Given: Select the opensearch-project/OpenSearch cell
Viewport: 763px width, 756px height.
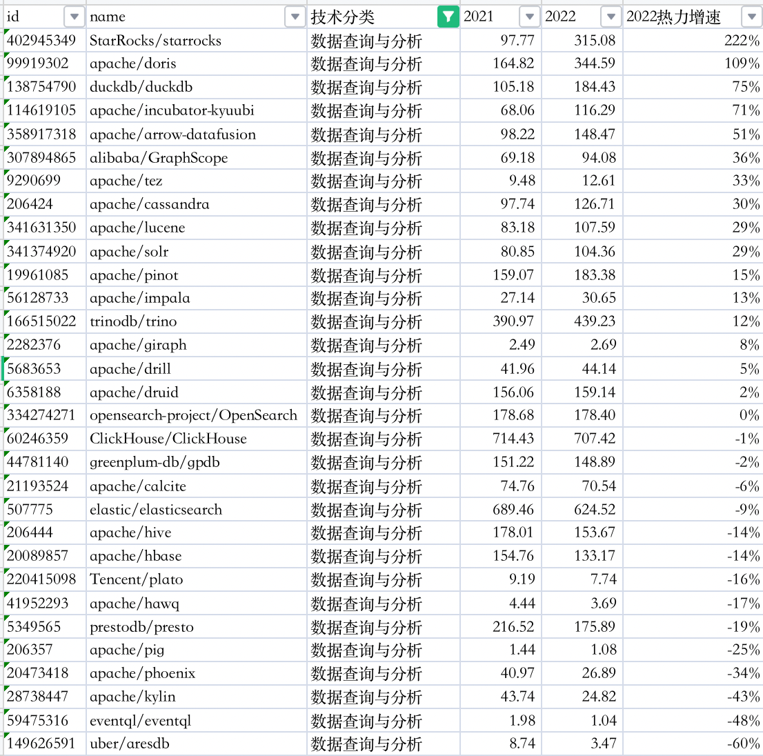Looking at the screenshot, I should coord(193,415).
